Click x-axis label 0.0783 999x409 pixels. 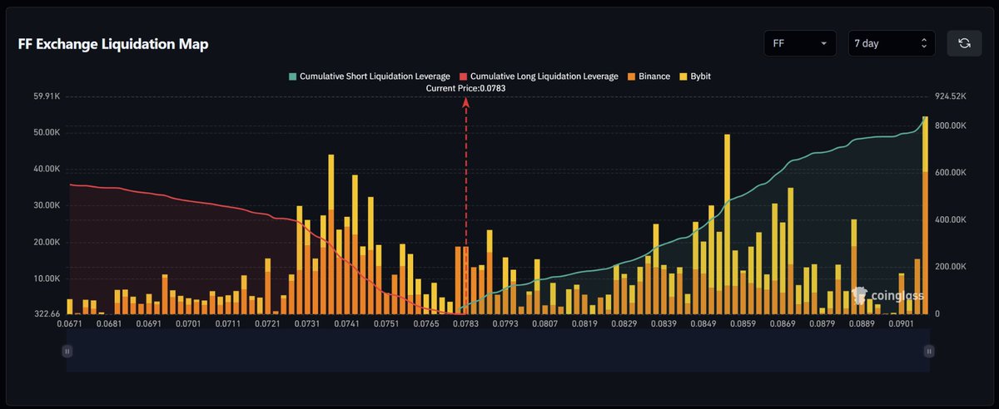[x=465, y=323]
